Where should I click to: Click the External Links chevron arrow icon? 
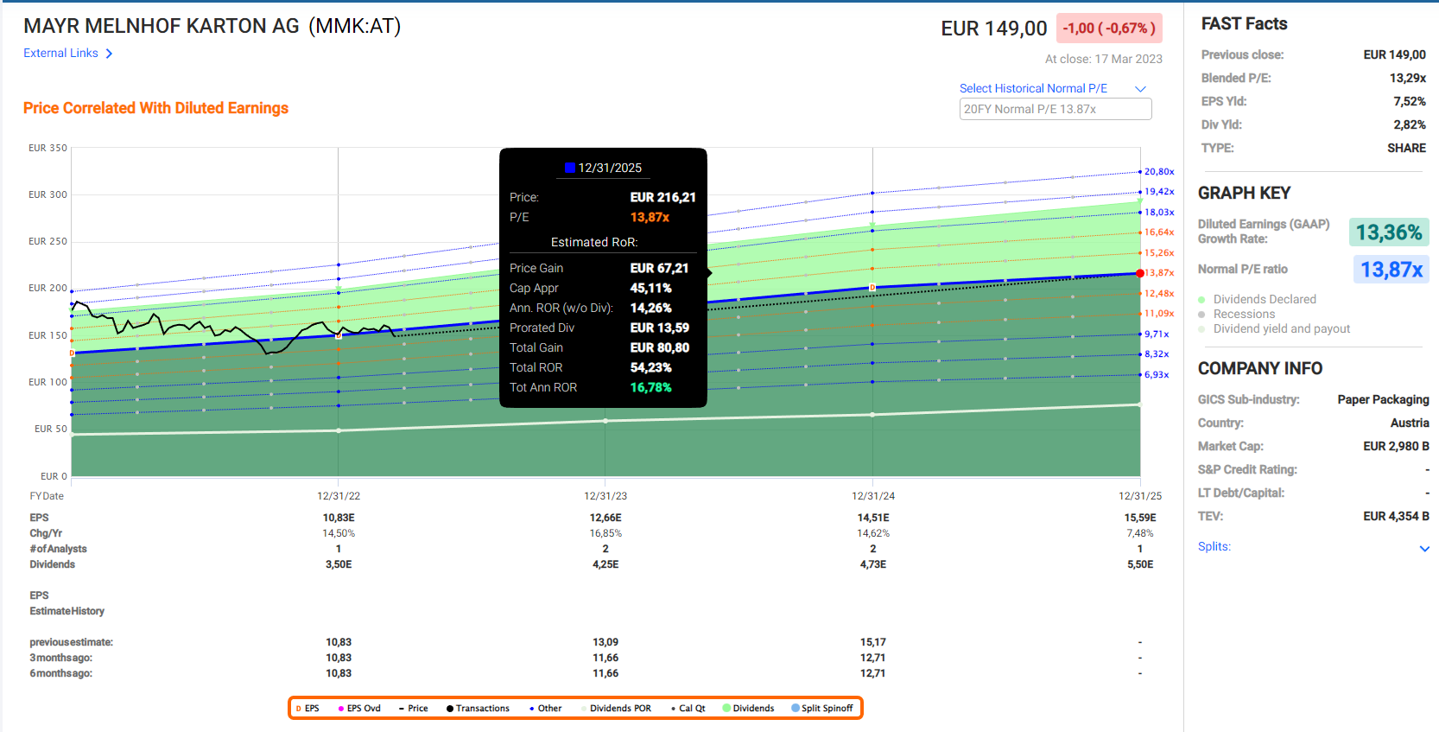tap(109, 54)
